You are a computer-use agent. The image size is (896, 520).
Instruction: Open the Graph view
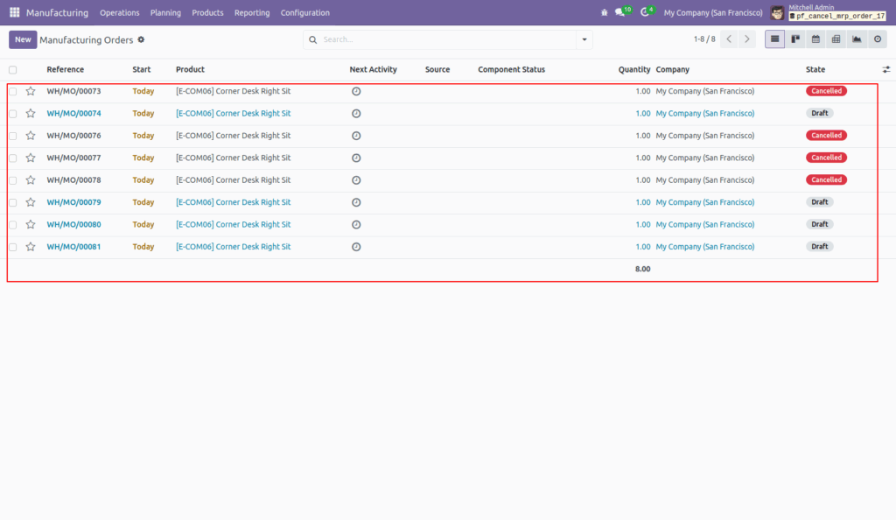[x=857, y=39]
